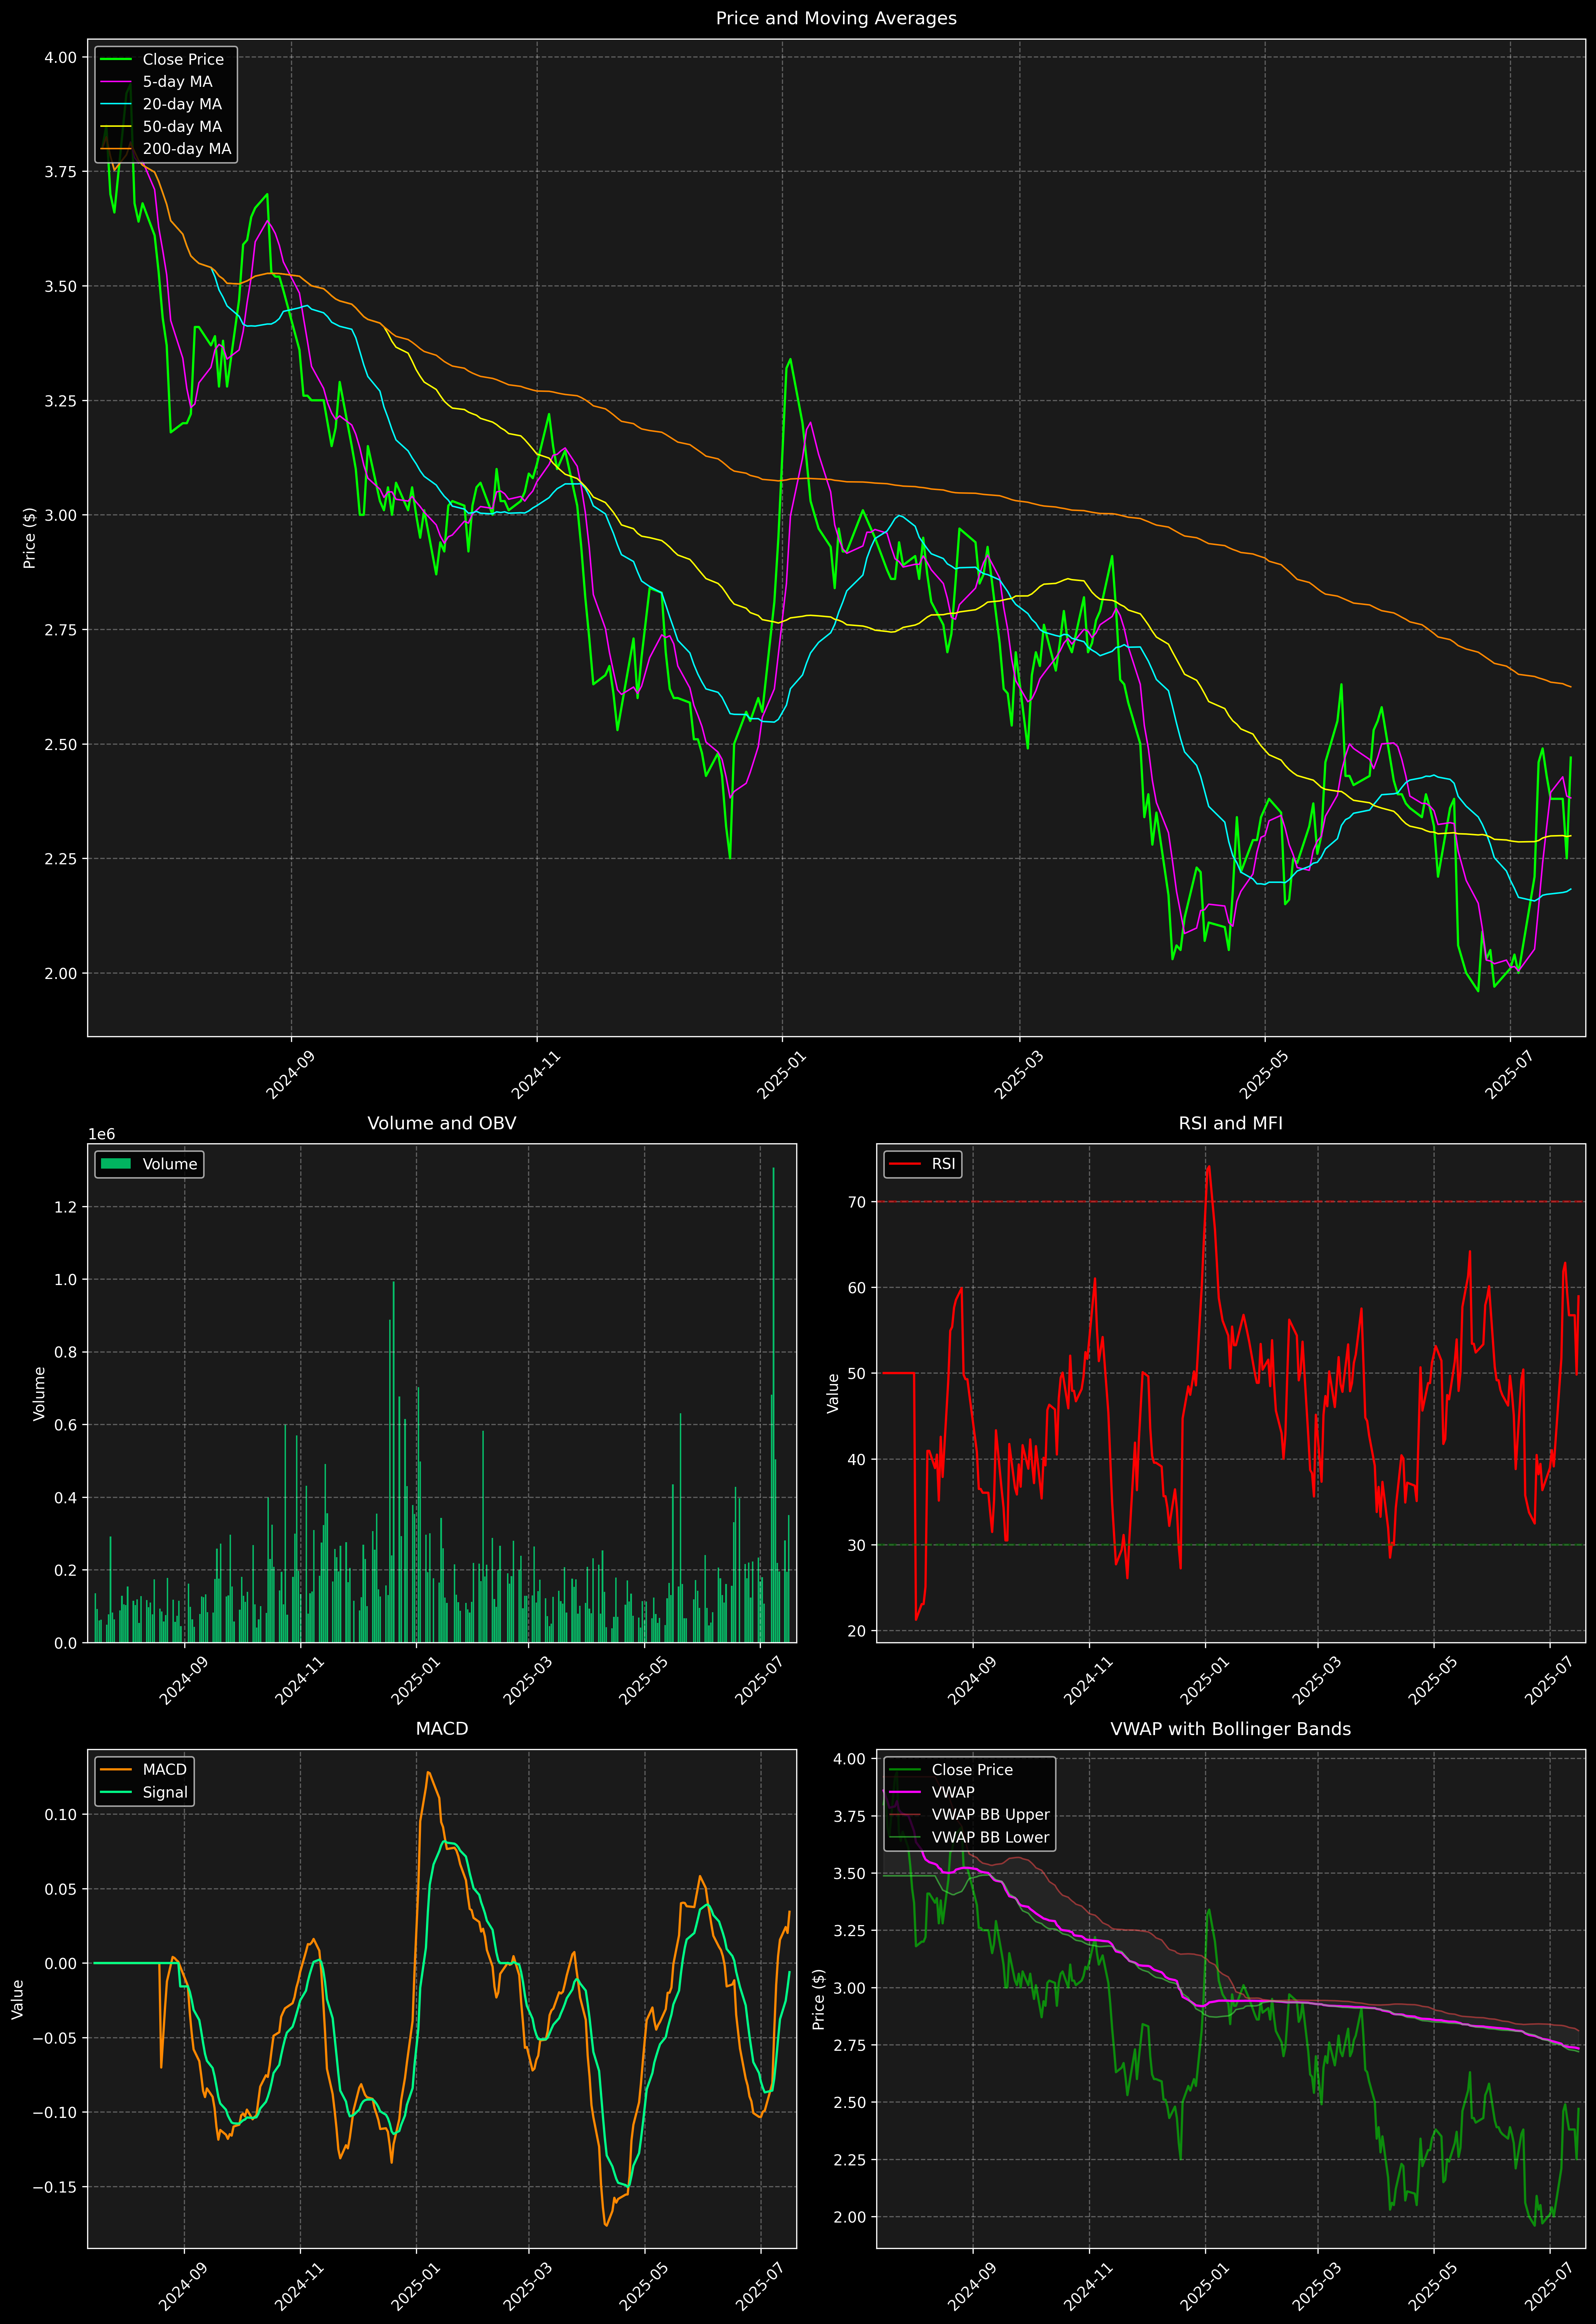Screen dimensions: 1596x2324
Task: Select the 'Volume' y-axis label
Action: tap(40, 1393)
